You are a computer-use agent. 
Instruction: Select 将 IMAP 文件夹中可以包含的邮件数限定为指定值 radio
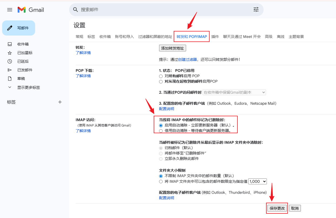161,182
